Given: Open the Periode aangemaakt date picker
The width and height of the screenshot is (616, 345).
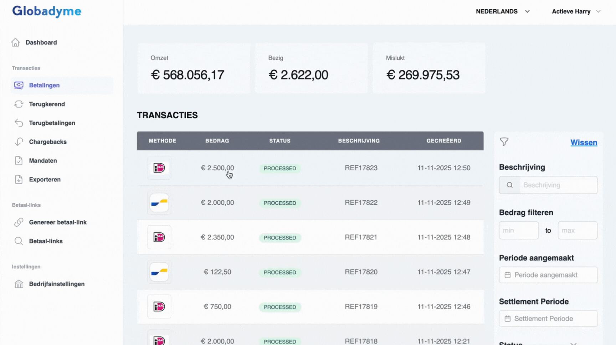Looking at the screenshot, I should [x=548, y=275].
